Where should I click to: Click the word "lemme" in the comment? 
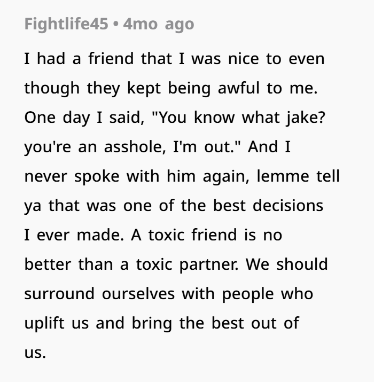[x=283, y=176]
